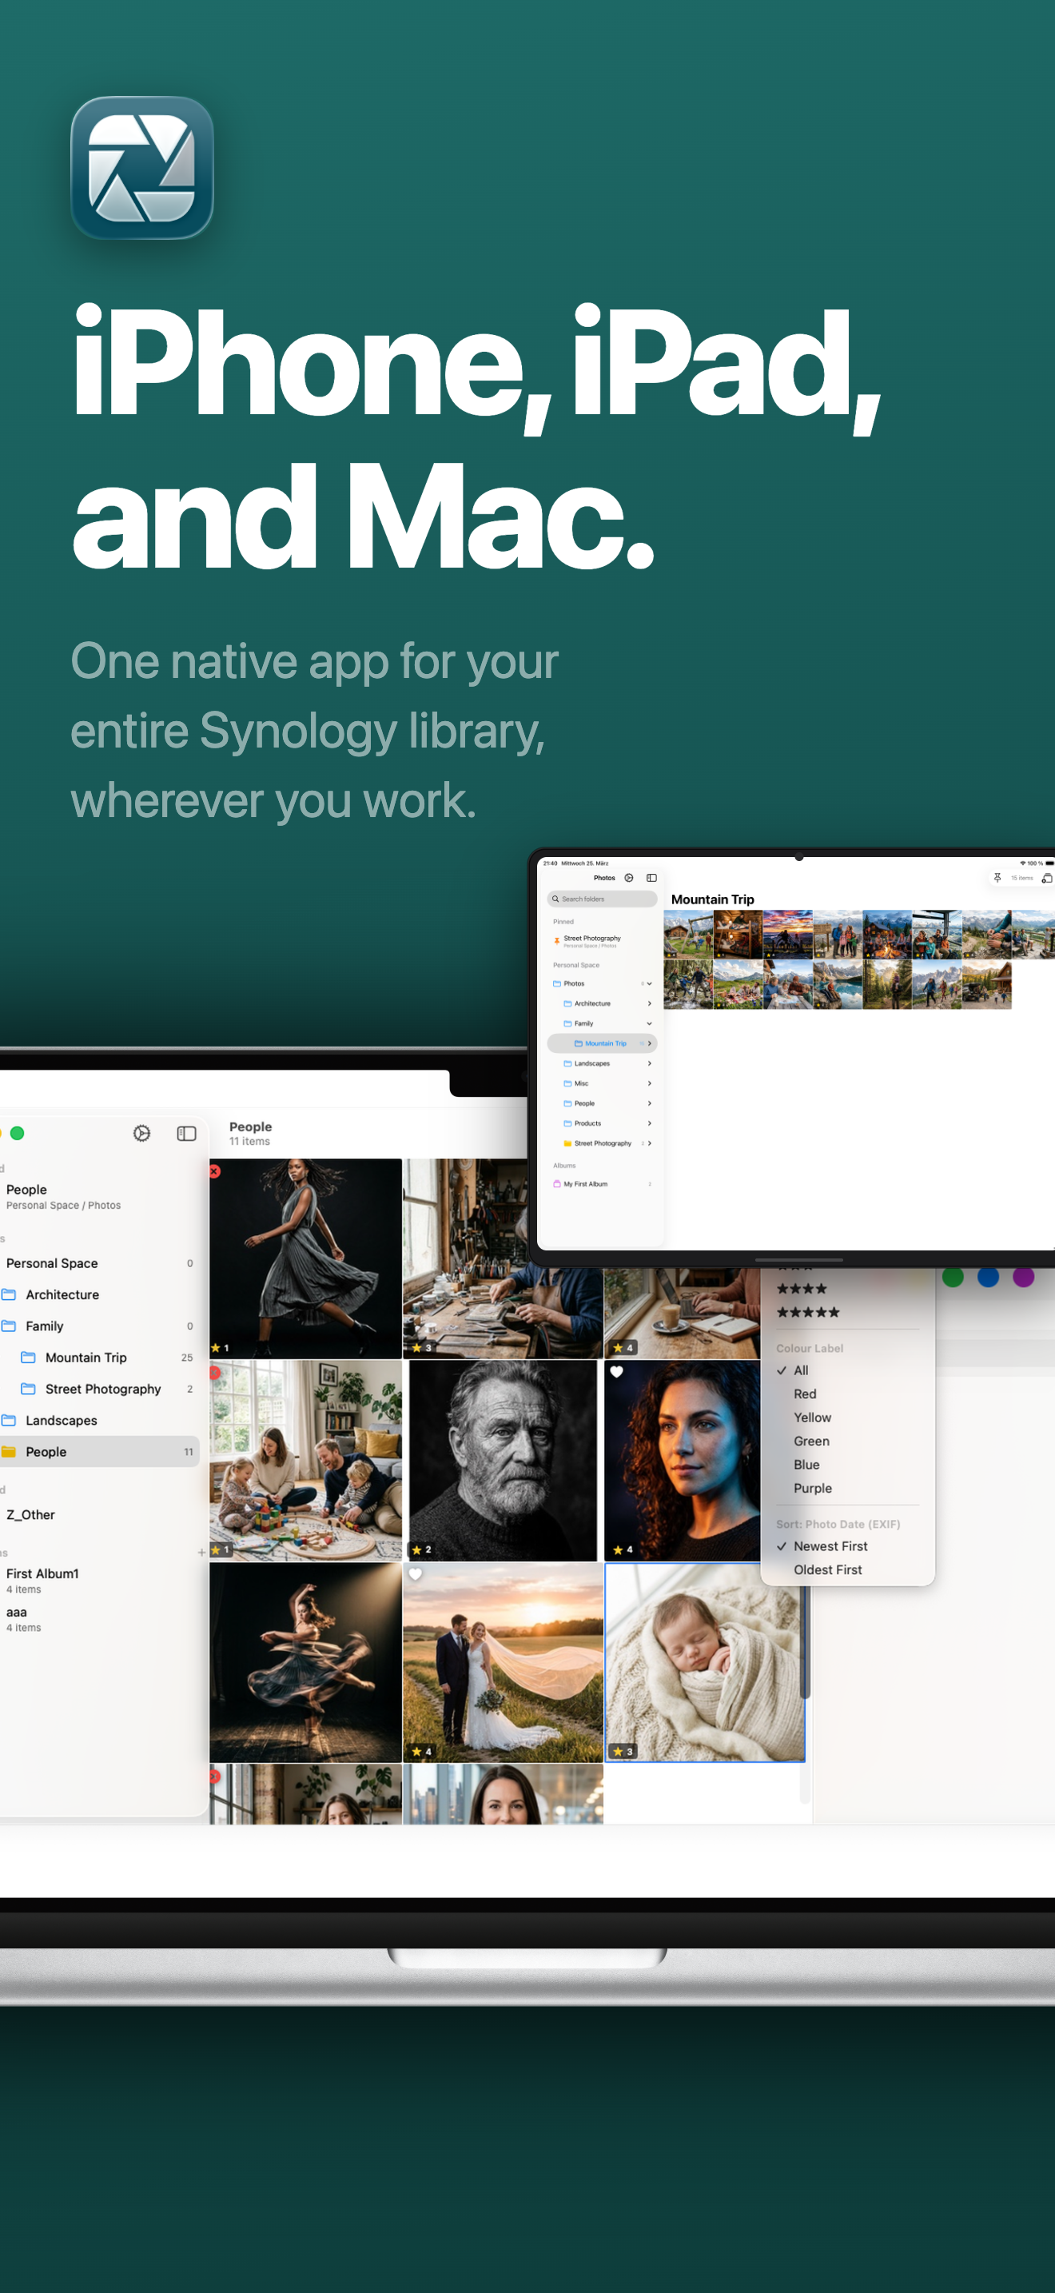Click the plus icon to add album
The image size is (1055, 2293).
point(201,1553)
